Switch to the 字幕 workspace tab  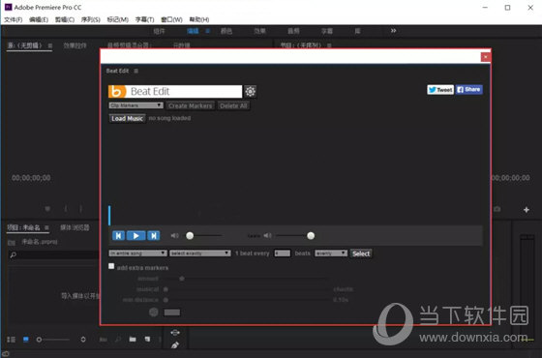pos(327,31)
